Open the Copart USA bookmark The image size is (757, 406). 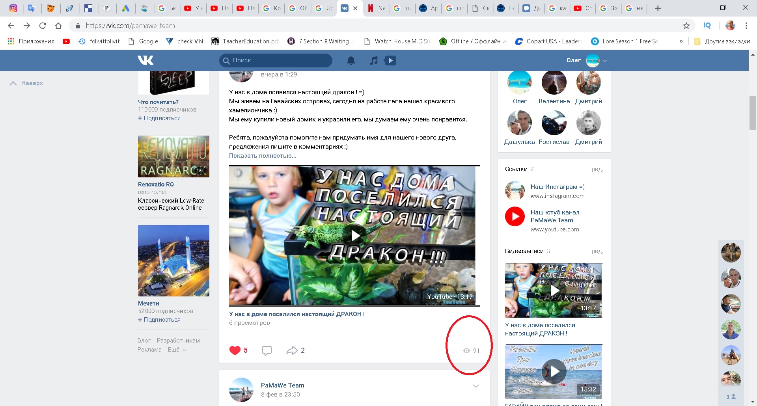click(548, 41)
